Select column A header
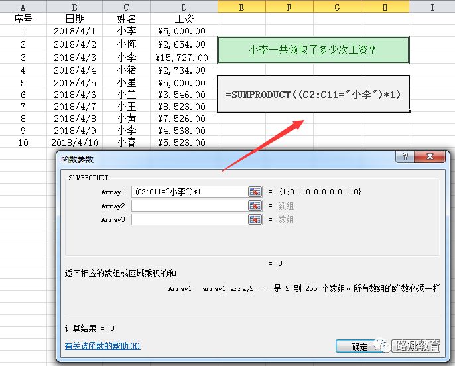The height and width of the screenshot is (366, 455). 23,7
